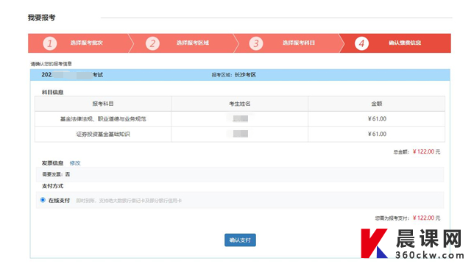
Task: Go to 选择报考区域 step tab
Action: (x=184, y=43)
